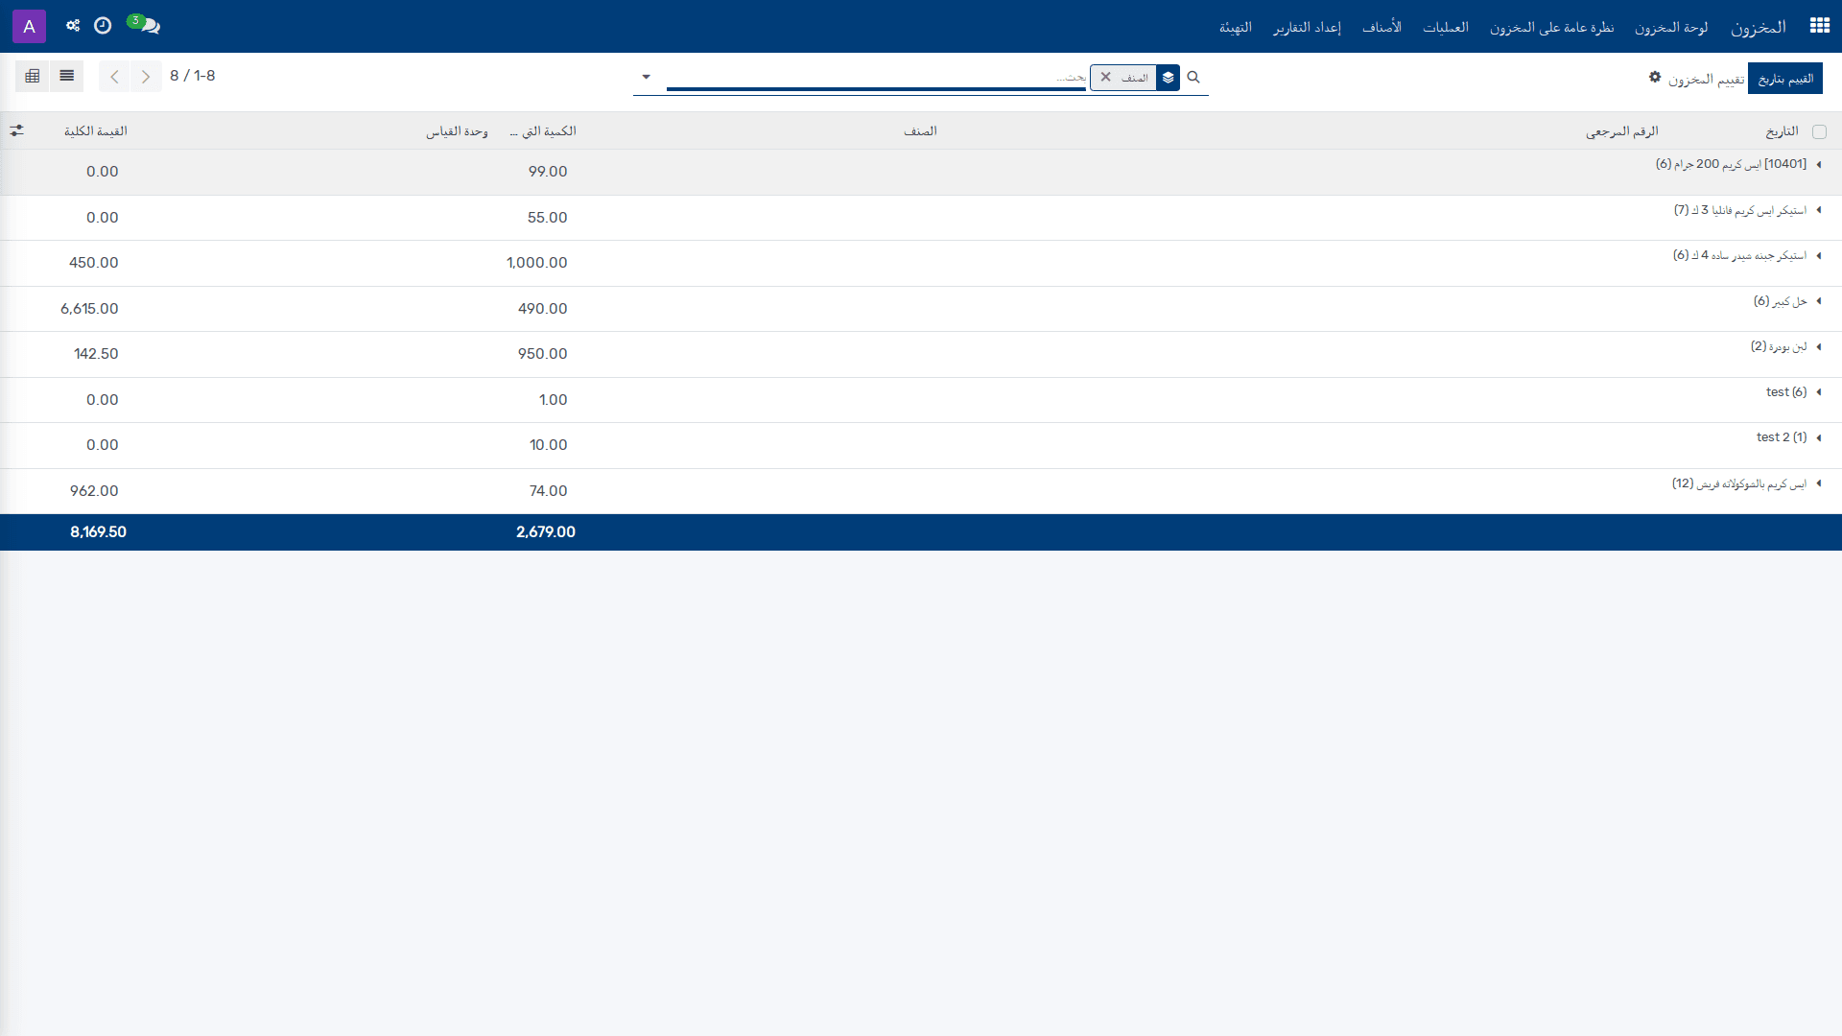This screenshot has width=1842, height=1036.
Task: Sort by the القيمة الكلية column header
Action: point(95,131)
